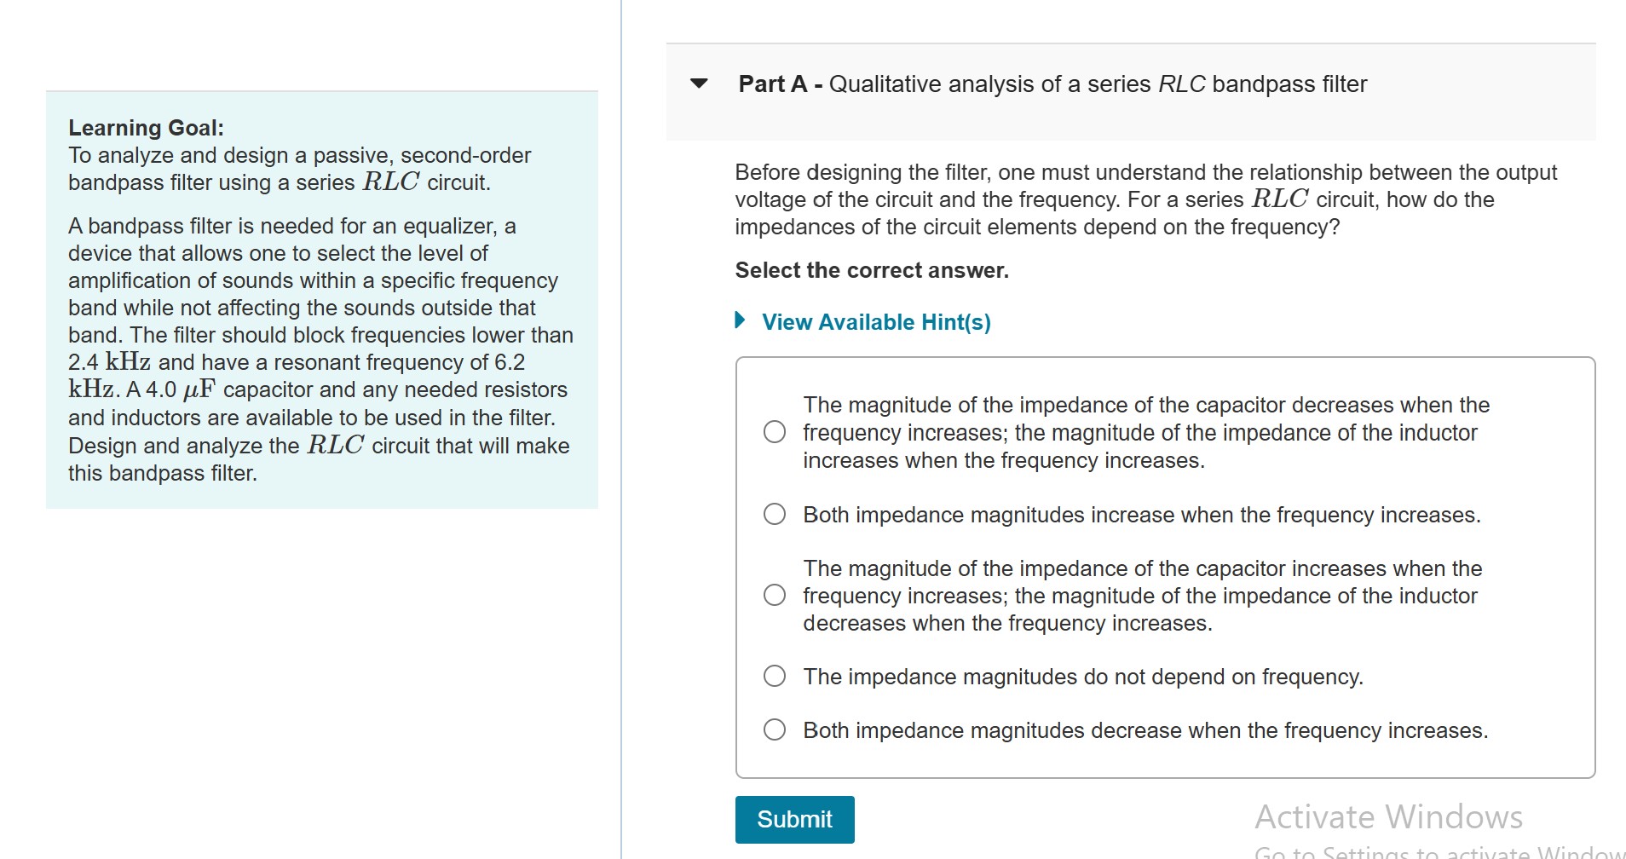Choose the option where capacitor impedance increases
The image size is (1626, 859).
coord(774,595)
